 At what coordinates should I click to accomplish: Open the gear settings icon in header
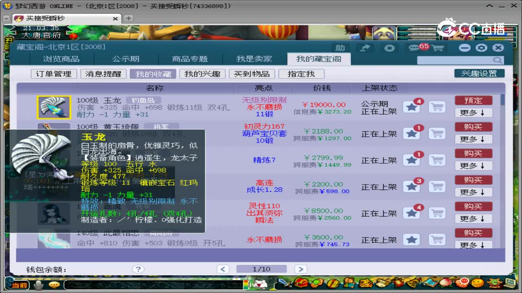point(482,48)
